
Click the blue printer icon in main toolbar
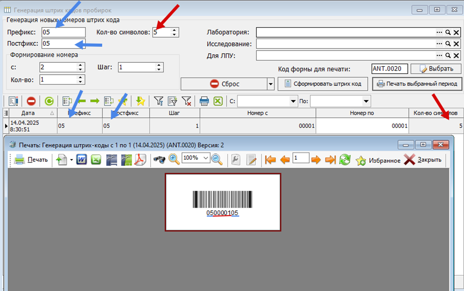(x=204, y=101)
